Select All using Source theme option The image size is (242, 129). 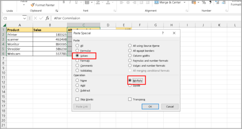[144, 46]
